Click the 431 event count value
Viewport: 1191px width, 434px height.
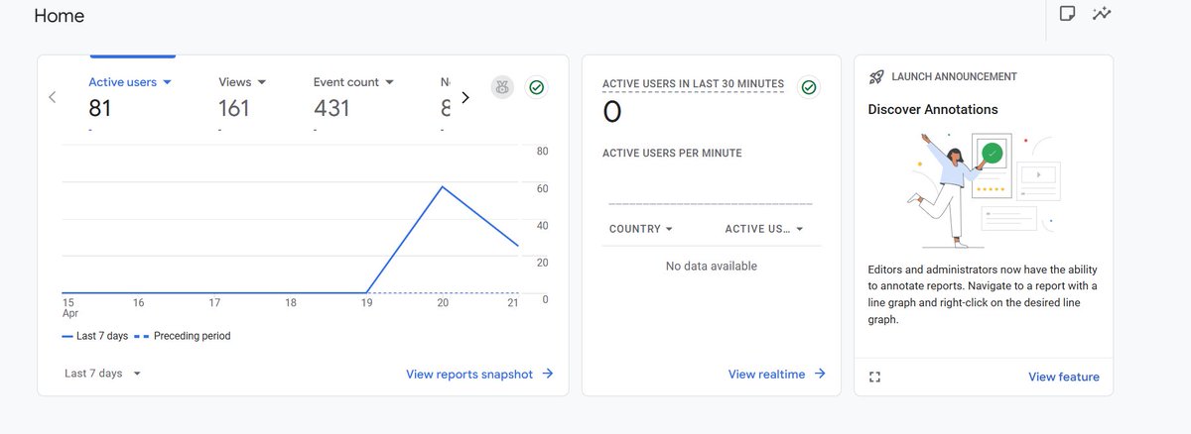coord(331,108)
